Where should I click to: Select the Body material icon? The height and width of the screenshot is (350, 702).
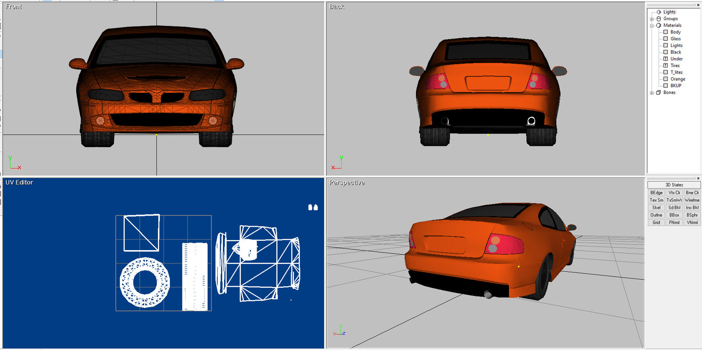coord(666,32)
